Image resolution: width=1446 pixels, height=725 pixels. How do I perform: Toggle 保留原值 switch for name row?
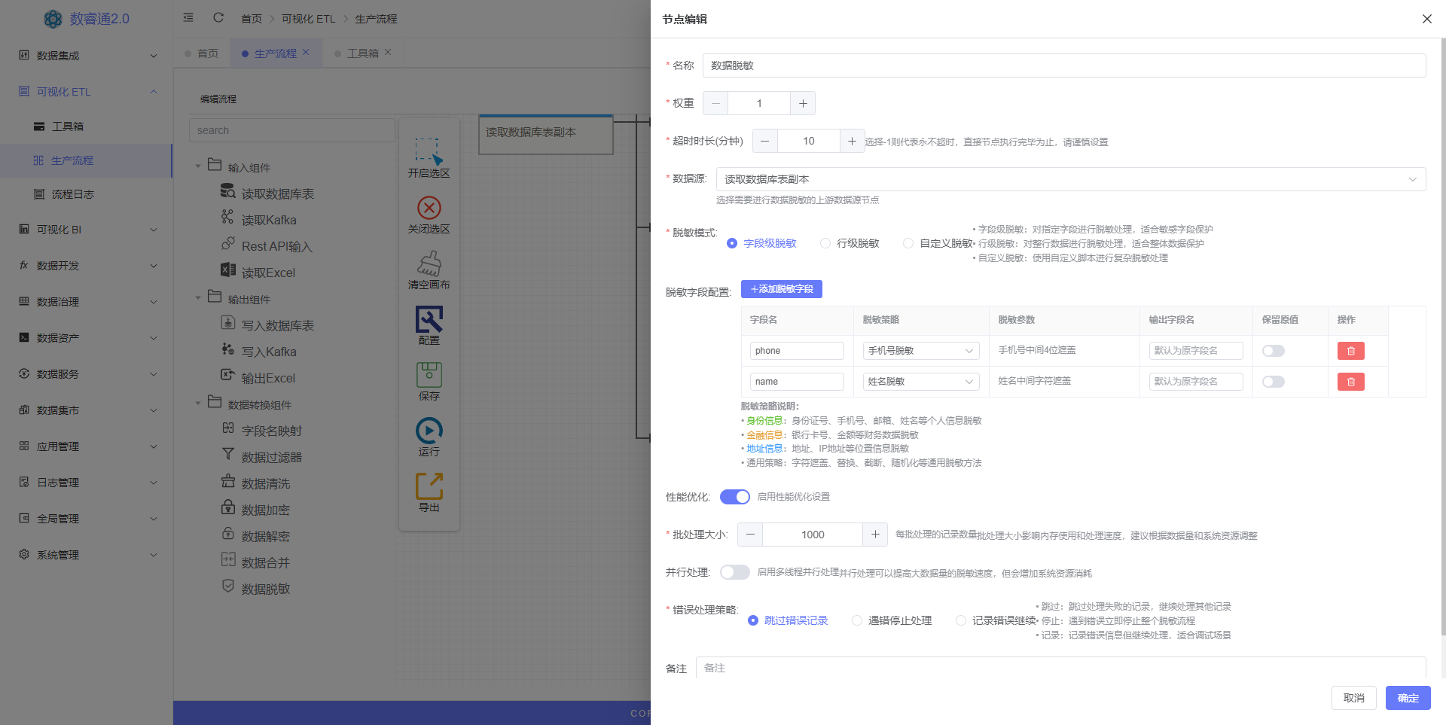click(x=1274, y=382)
